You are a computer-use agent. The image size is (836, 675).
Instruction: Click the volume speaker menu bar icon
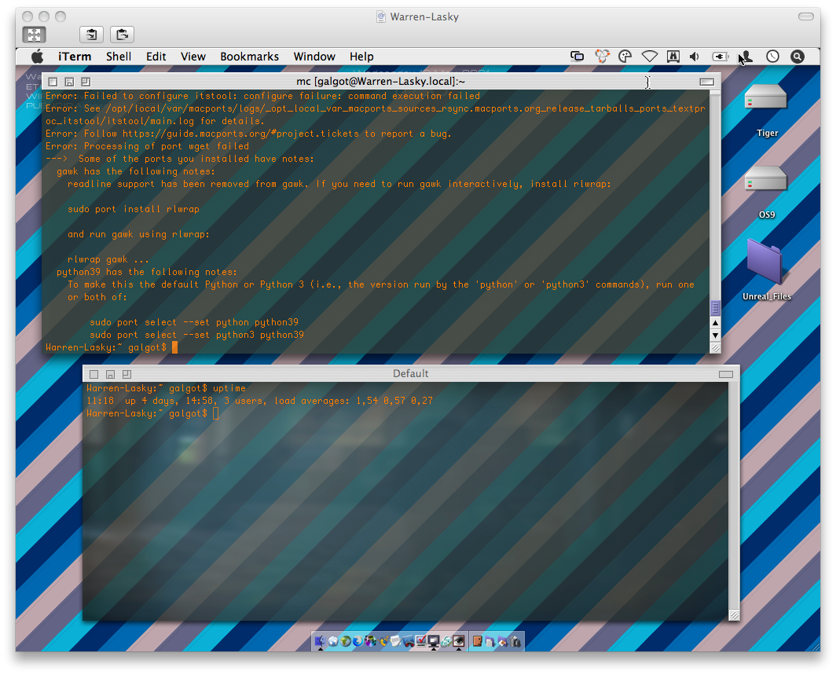pyautogui.click(x=695, y=57)
